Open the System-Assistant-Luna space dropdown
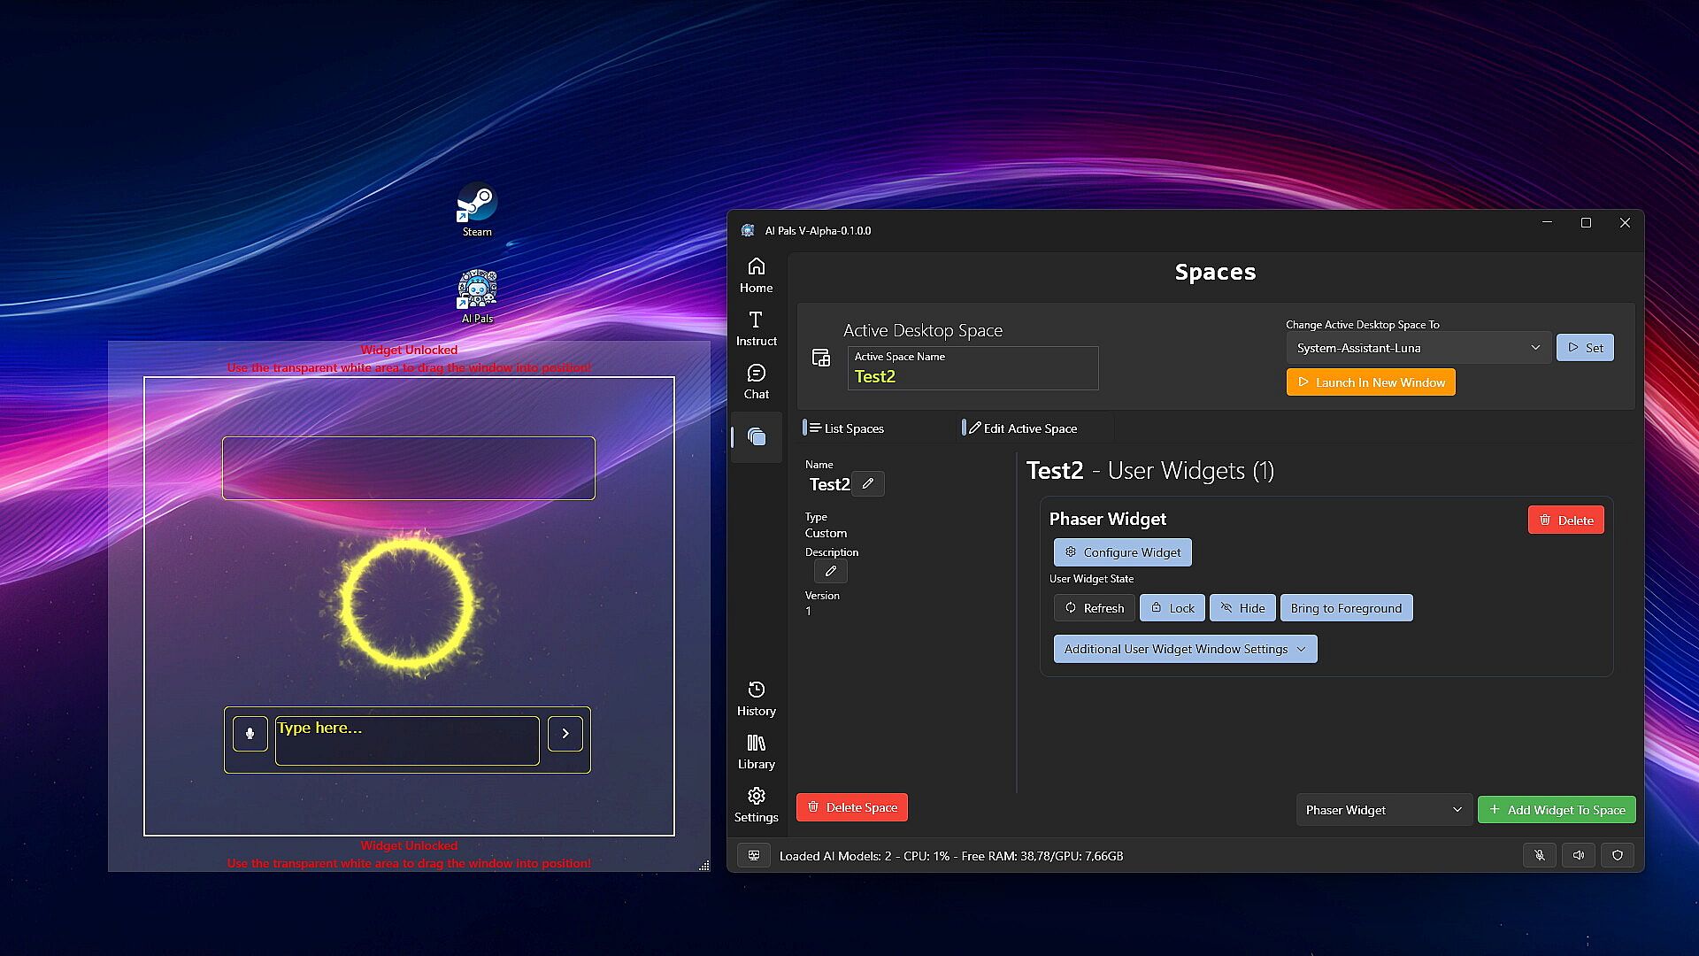Screen dimensions: 1699x956 (1418, 348)
